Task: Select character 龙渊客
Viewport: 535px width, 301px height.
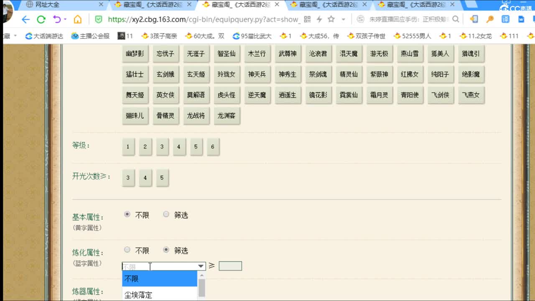Action: point(226,116)
